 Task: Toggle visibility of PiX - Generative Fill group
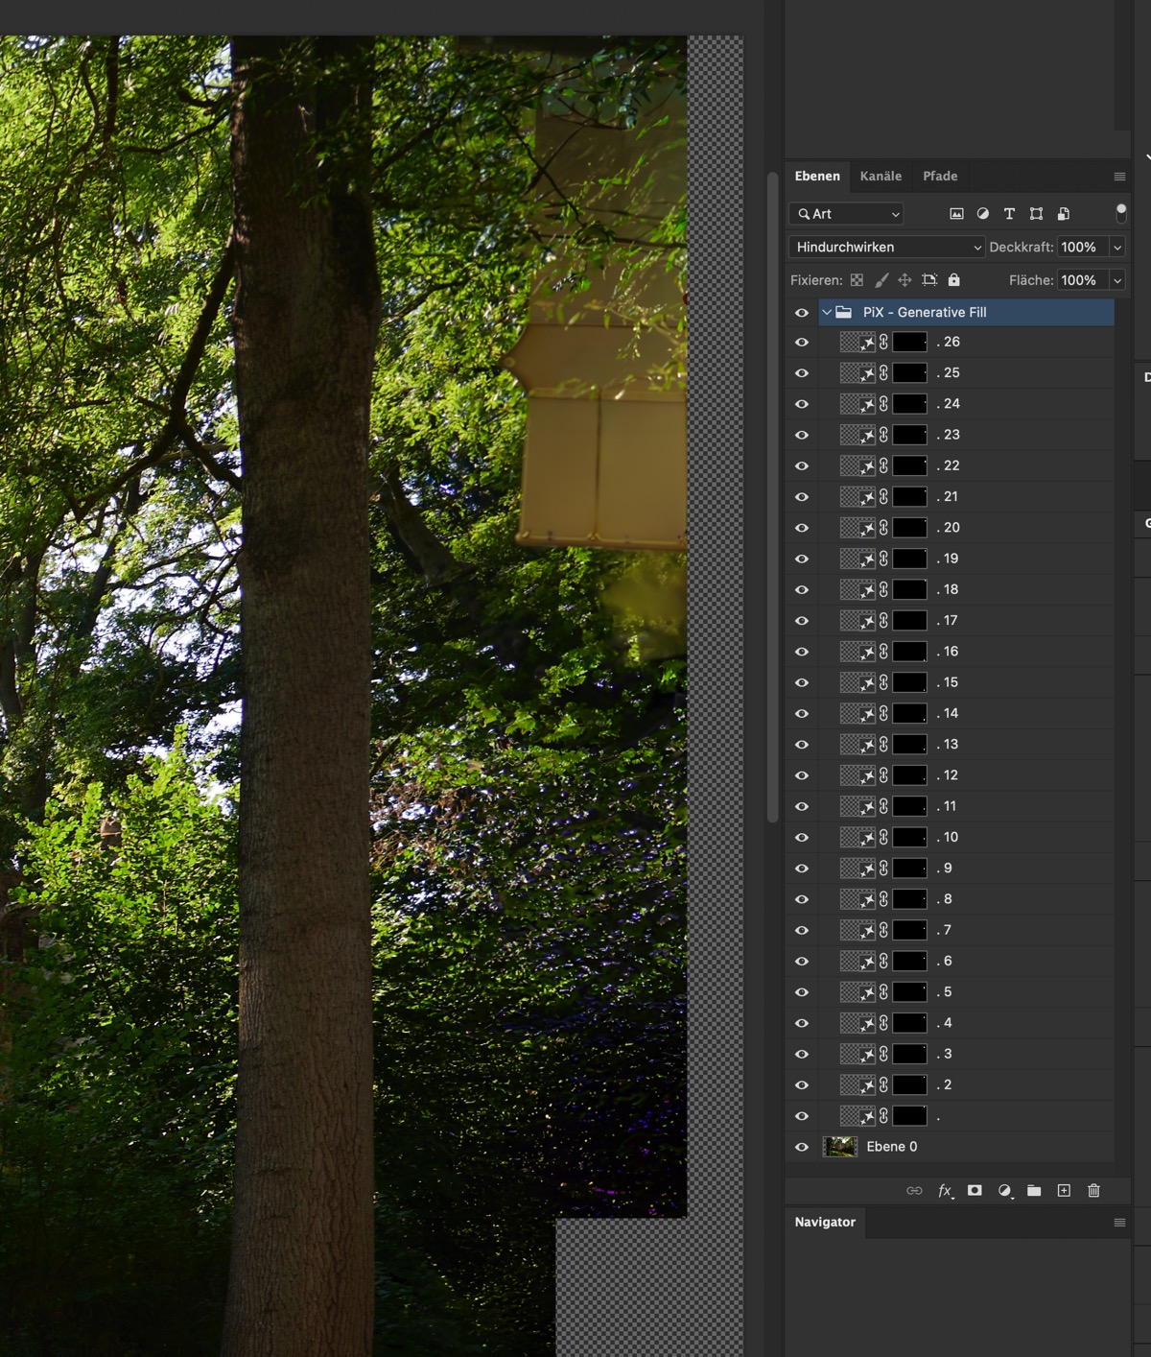[802, 313]
